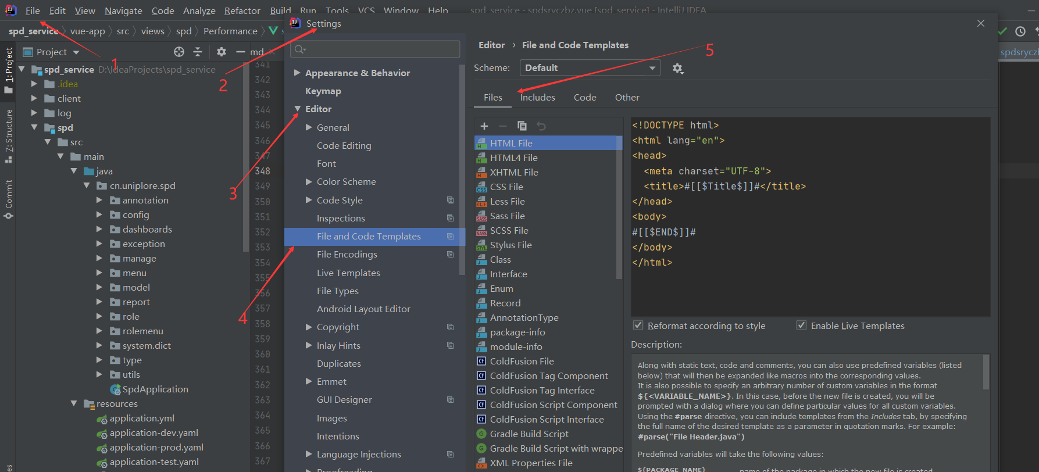1039x472 pixels.
Task: Click the locate file target icon in Project panel
Action: [179, 52]
